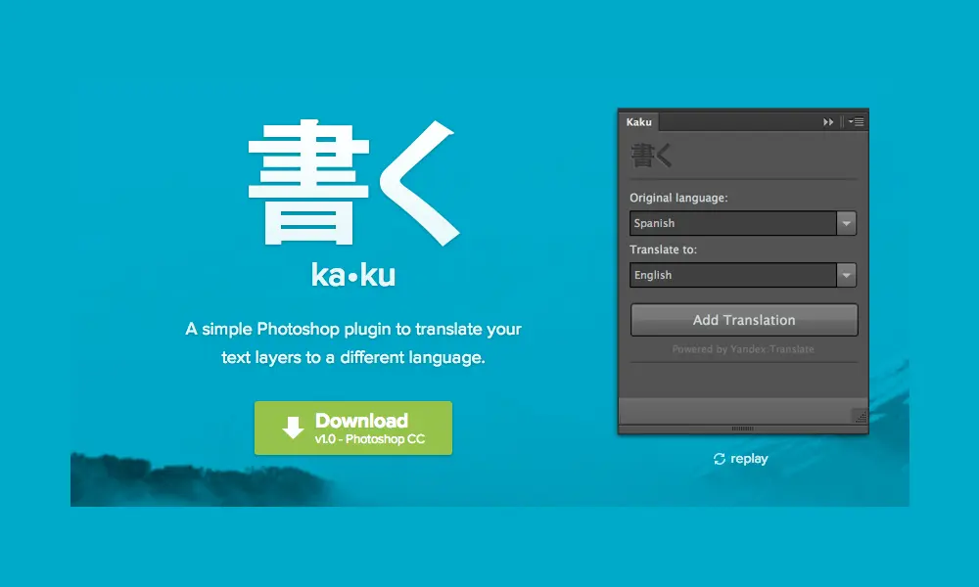The width and height of the screenshot is (979, 587).
Task: Select the Kaku panel tab
Action: (638, 121)
